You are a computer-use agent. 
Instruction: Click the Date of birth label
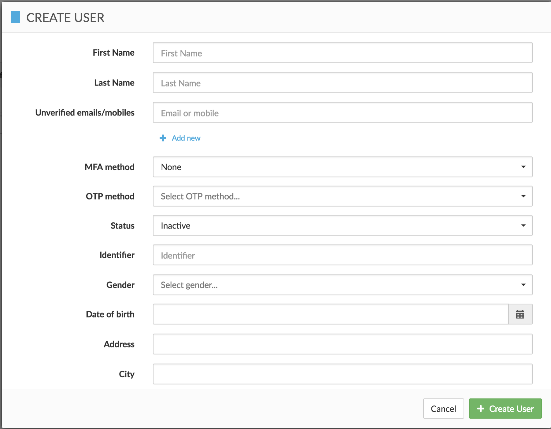[110, 314]
